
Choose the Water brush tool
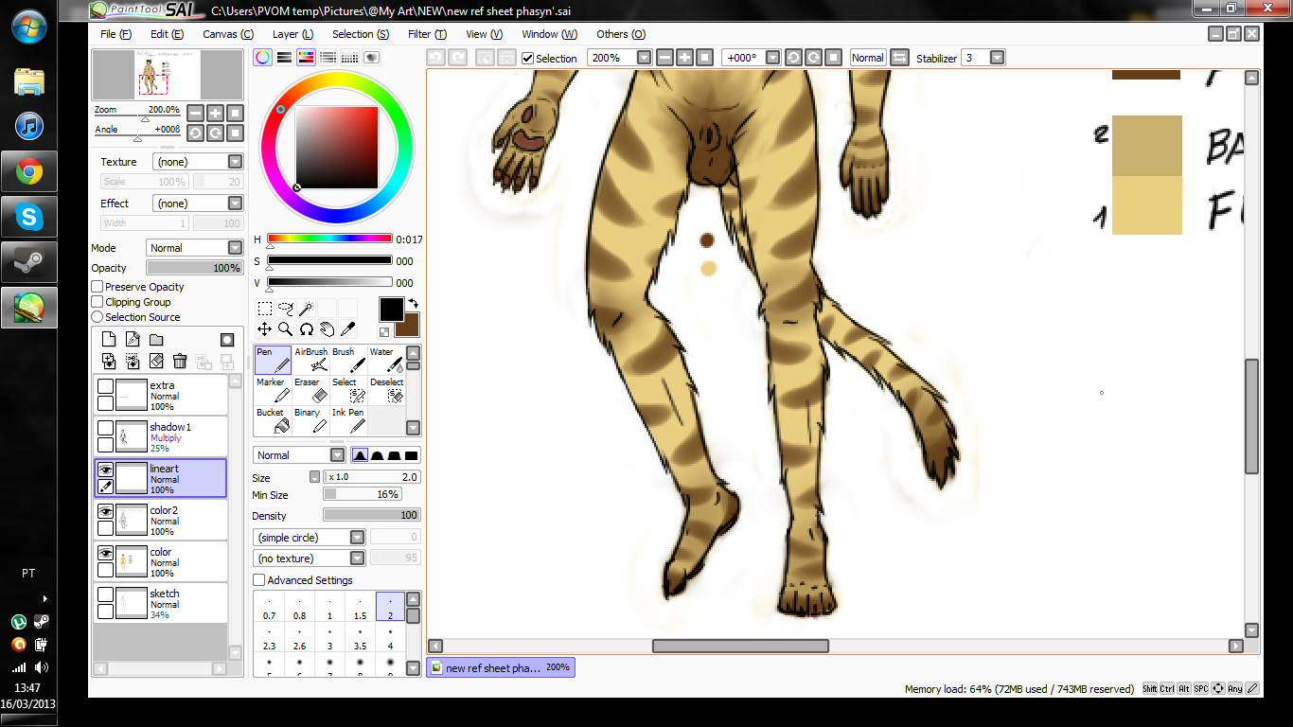(x=386, y=360)
